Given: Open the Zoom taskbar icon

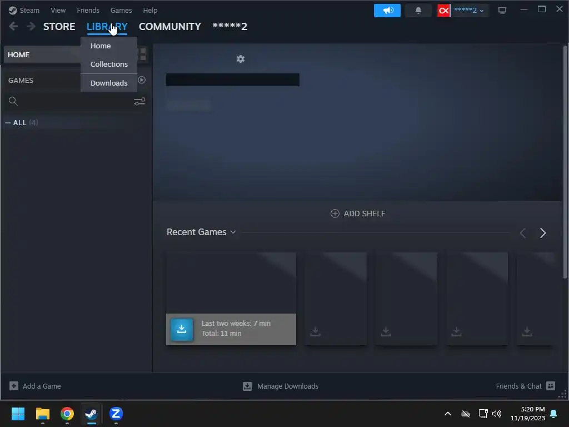Looking at the screenshot, I should (116, 414).
